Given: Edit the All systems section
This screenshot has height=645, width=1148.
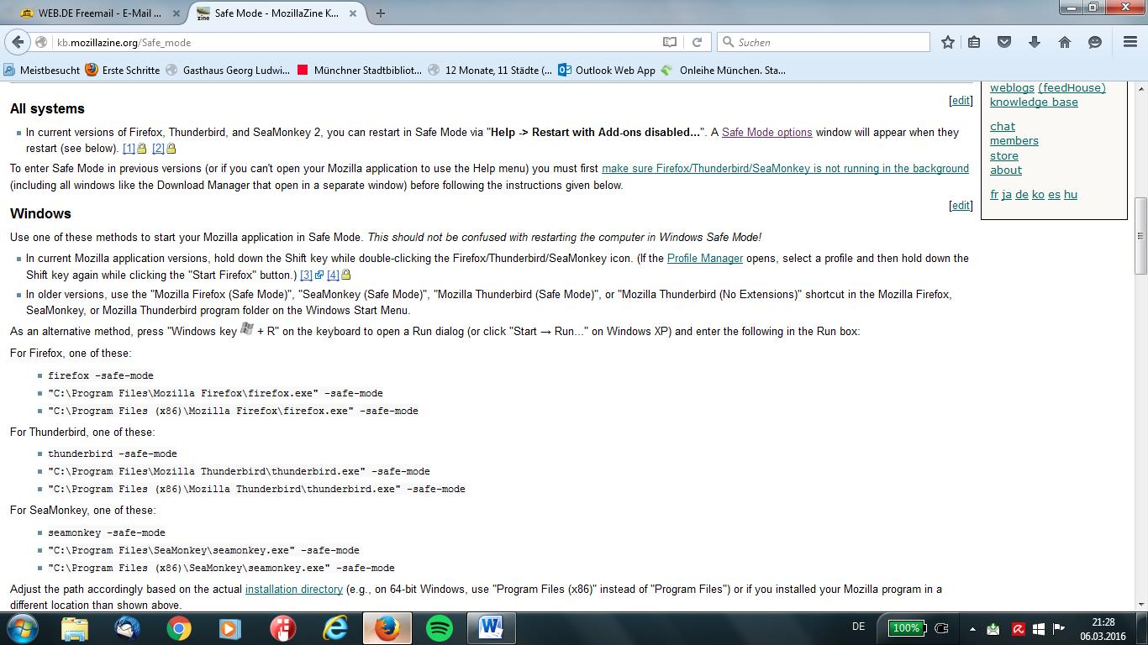Looking at the screenshot, I should tap(961, 100).
